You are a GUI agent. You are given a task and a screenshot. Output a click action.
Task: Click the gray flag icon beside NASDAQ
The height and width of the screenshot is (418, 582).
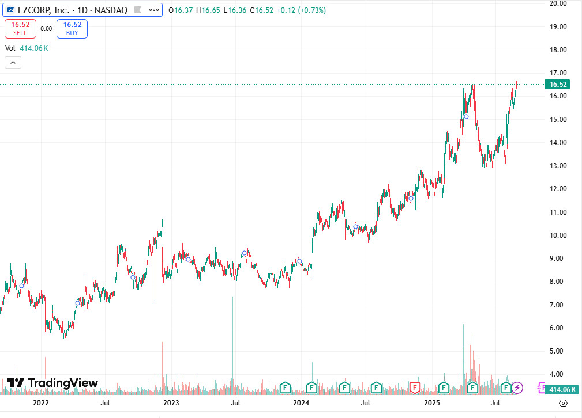point(138,10)
